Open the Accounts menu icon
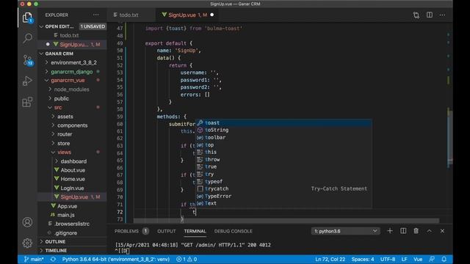 [x=27, y=222]
